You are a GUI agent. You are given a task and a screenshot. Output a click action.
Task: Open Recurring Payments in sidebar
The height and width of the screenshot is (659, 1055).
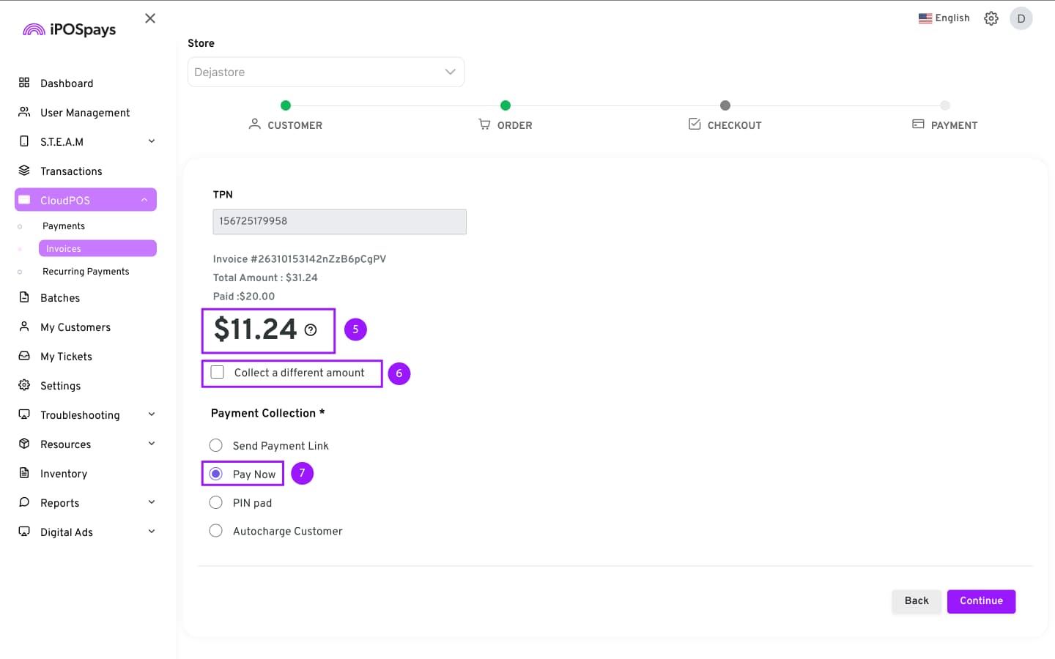[86, 272]
